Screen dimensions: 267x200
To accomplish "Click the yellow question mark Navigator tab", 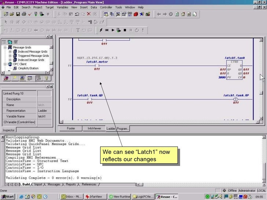I will point(47,78).
